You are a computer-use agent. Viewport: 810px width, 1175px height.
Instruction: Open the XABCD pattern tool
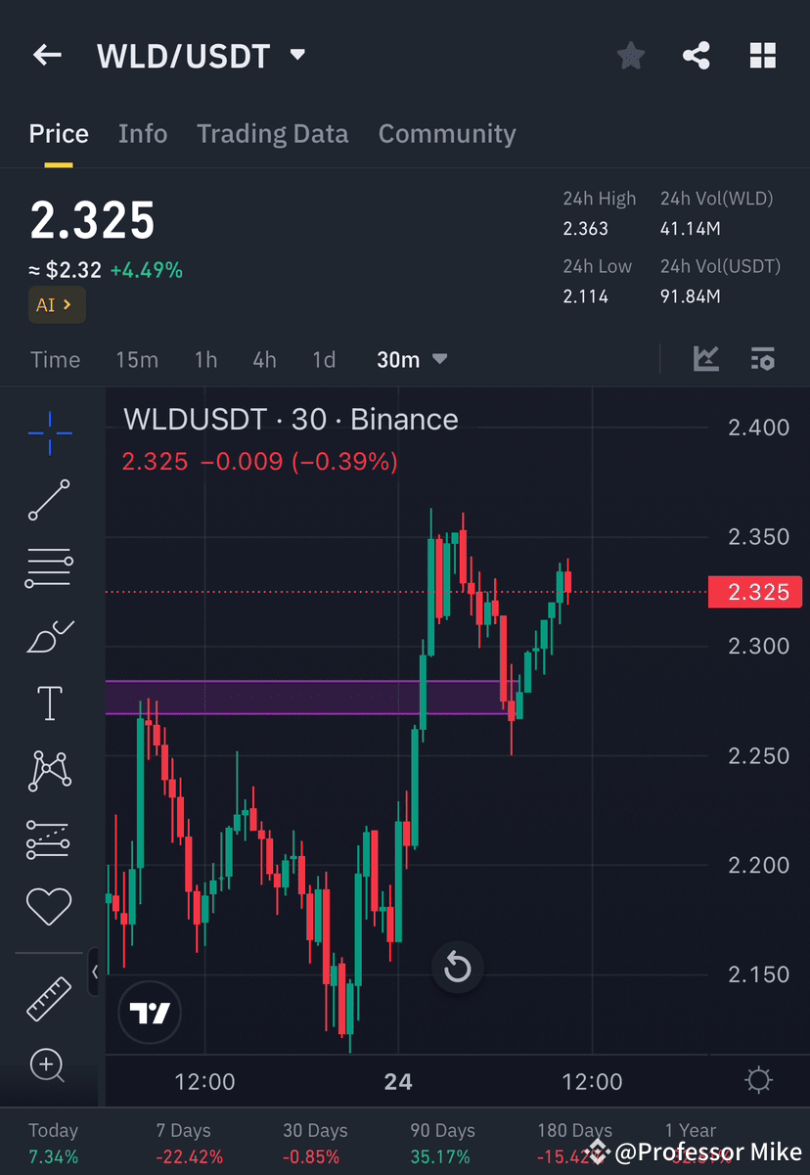point(49,770)
